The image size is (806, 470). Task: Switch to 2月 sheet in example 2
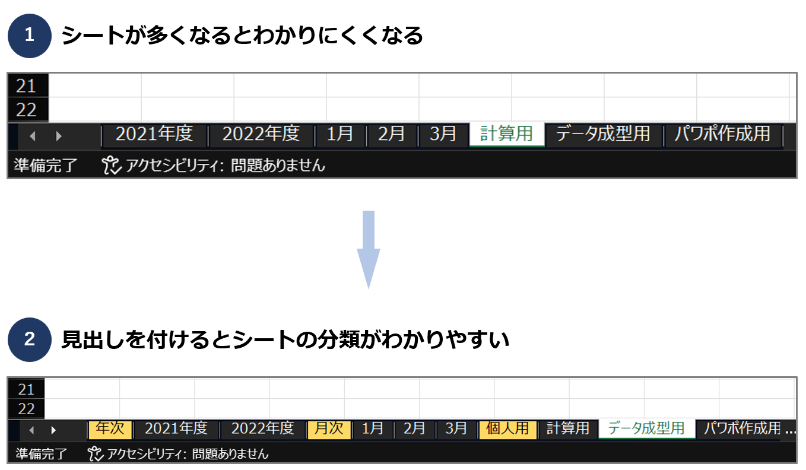point(414,428)
